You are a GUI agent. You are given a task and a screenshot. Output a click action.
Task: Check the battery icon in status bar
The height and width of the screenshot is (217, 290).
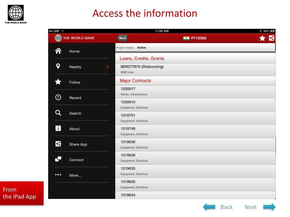(x=273, y=31)
